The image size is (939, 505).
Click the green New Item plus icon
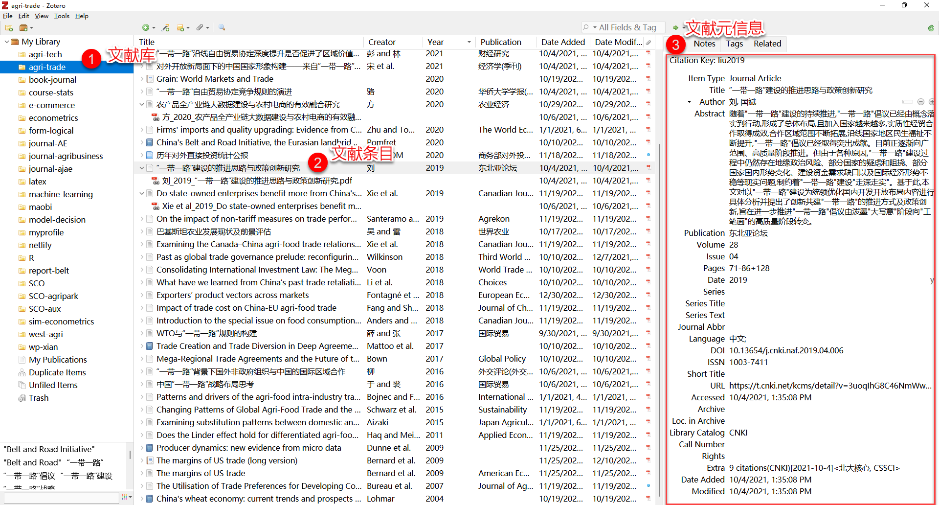click(x=146, y=28)
